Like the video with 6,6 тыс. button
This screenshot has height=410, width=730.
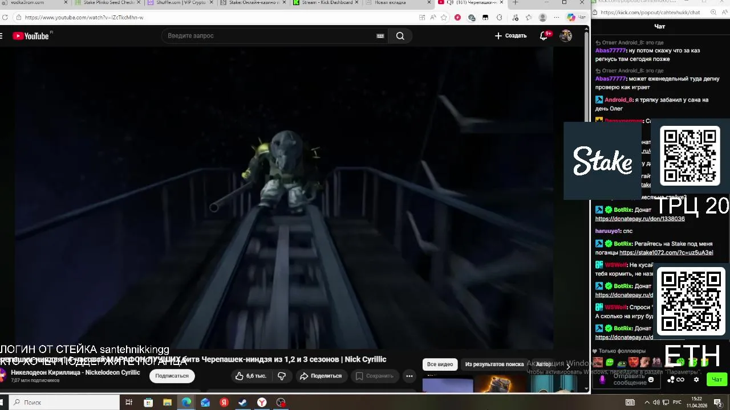250,376
